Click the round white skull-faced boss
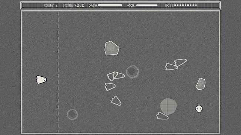This screenshot has height=135, width=241. point(199,109)
